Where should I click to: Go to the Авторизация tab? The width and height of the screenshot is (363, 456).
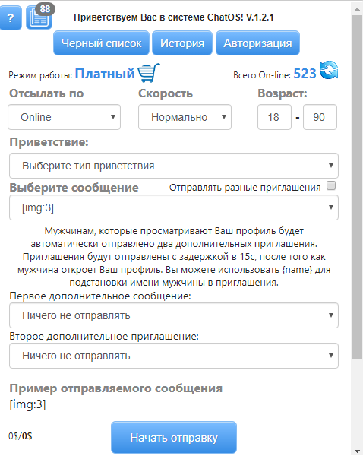[x=257, y=43]
